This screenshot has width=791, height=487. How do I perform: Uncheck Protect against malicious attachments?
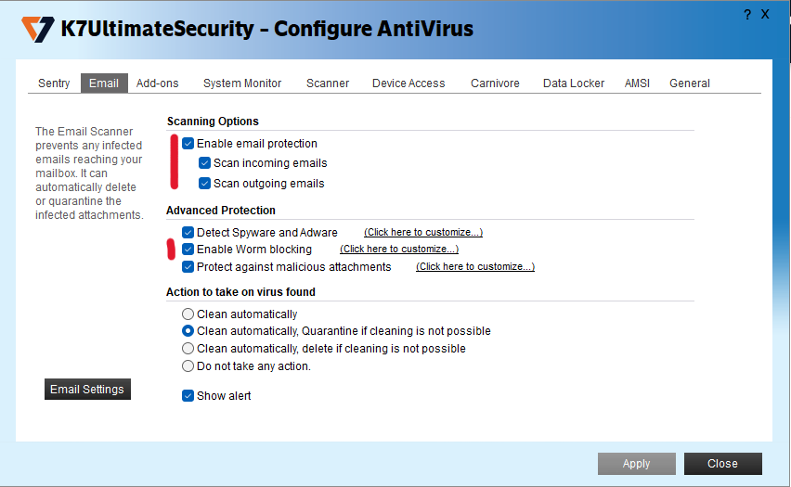click(x=188, y=267)
